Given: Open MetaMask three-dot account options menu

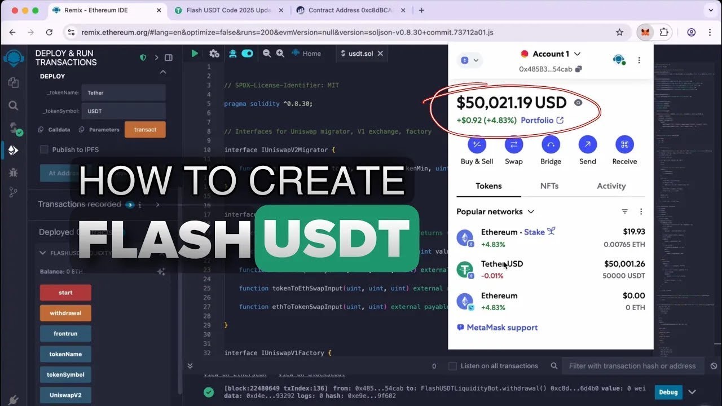Looking at the screenshot, I should pos(639,60).
